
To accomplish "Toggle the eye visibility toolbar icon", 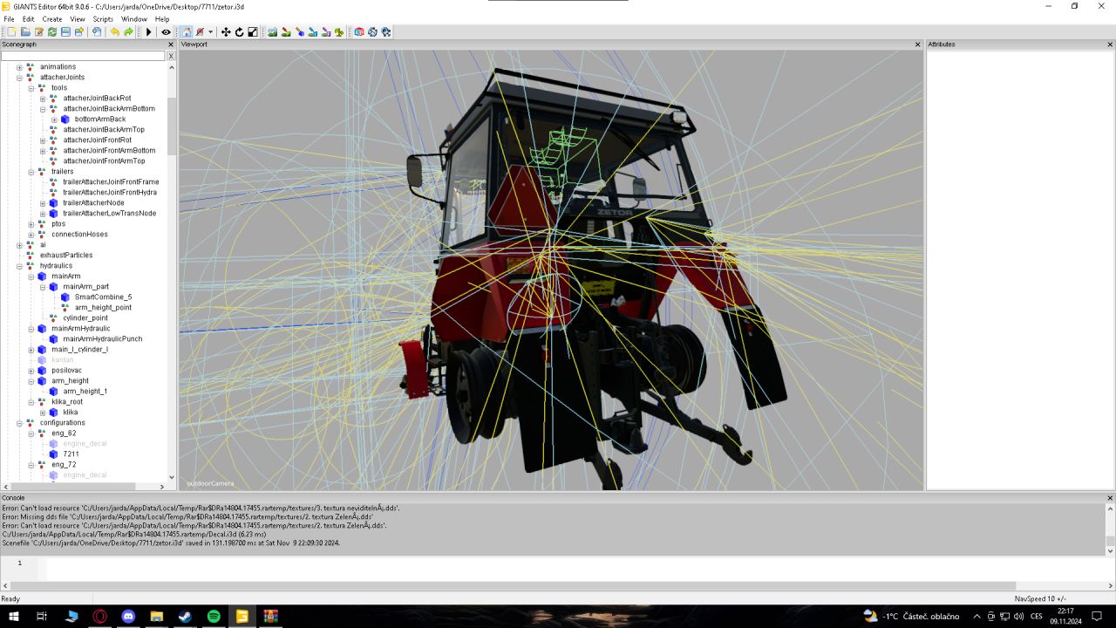I will pyautogui.click(x=166, y=32).
